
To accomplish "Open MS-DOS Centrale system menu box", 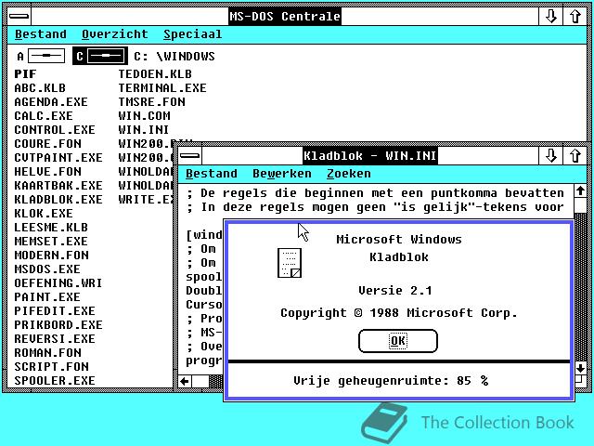I will click(19, 17).
